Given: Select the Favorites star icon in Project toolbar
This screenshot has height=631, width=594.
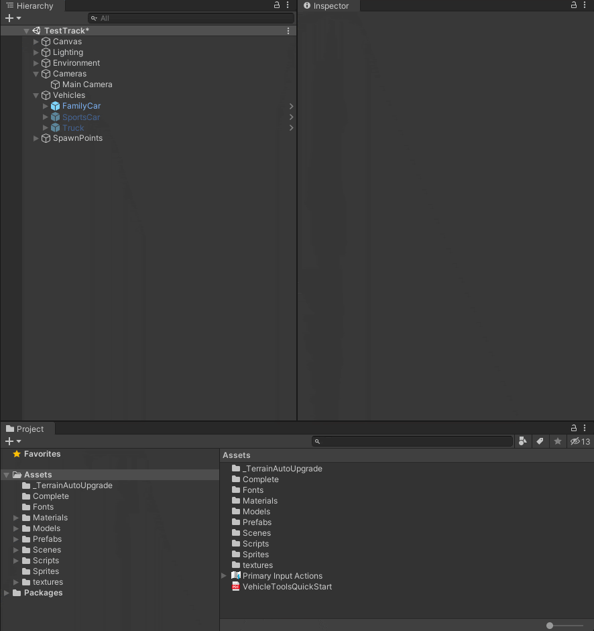Looking at the screenshot, I should [x=557, y=441].
